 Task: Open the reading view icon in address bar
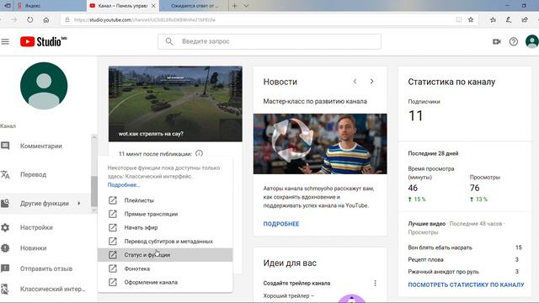459,20
